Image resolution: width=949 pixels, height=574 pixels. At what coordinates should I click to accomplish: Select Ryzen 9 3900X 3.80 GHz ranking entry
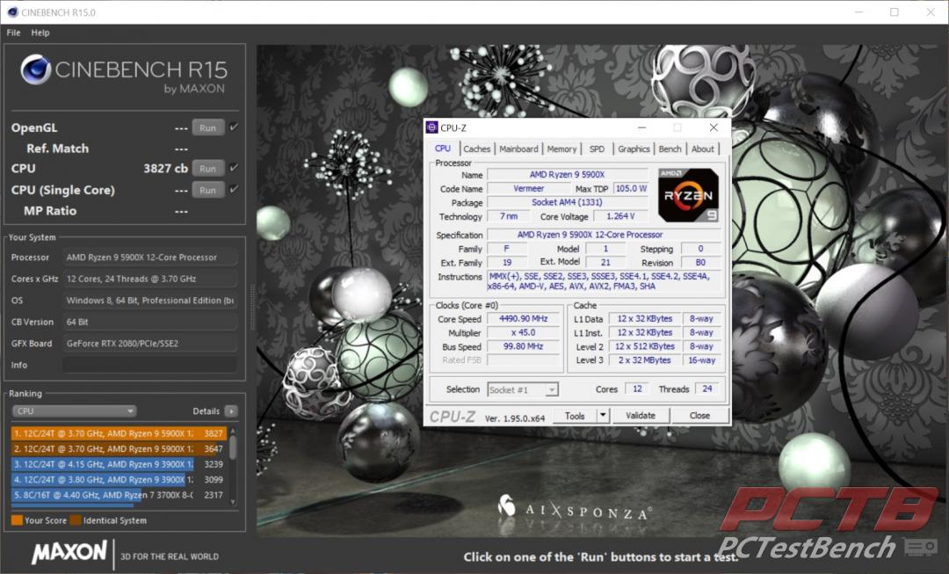pos(119,480)
